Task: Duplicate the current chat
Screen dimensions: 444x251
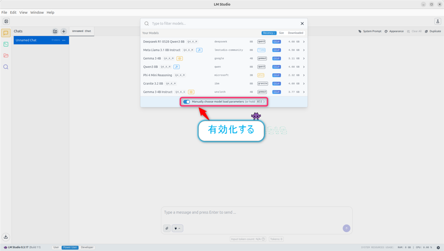Action: tap(433, 31)
